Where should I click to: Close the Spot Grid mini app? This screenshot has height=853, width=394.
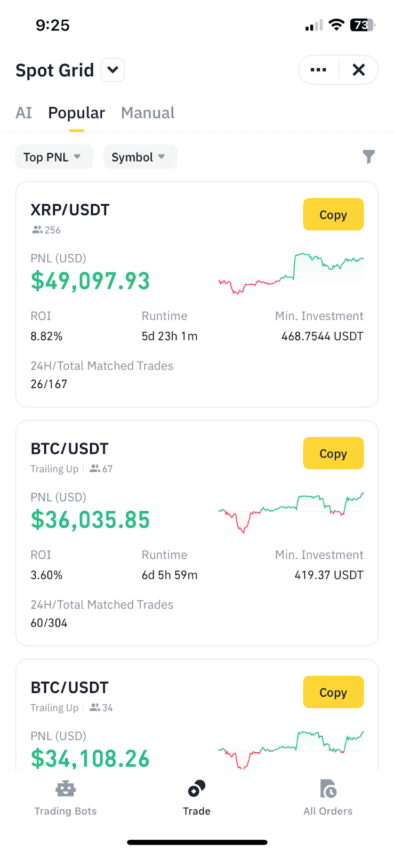pyautogui.click(x=359, y=70)
